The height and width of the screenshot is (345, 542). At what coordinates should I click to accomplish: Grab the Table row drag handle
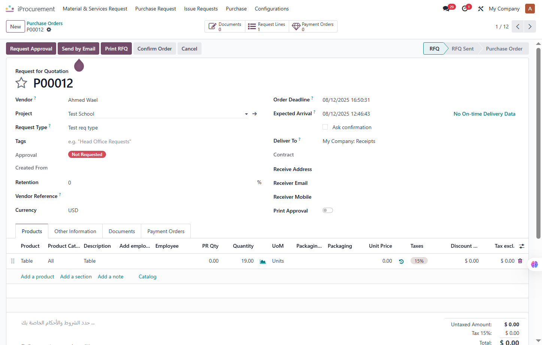pos(13,261)
